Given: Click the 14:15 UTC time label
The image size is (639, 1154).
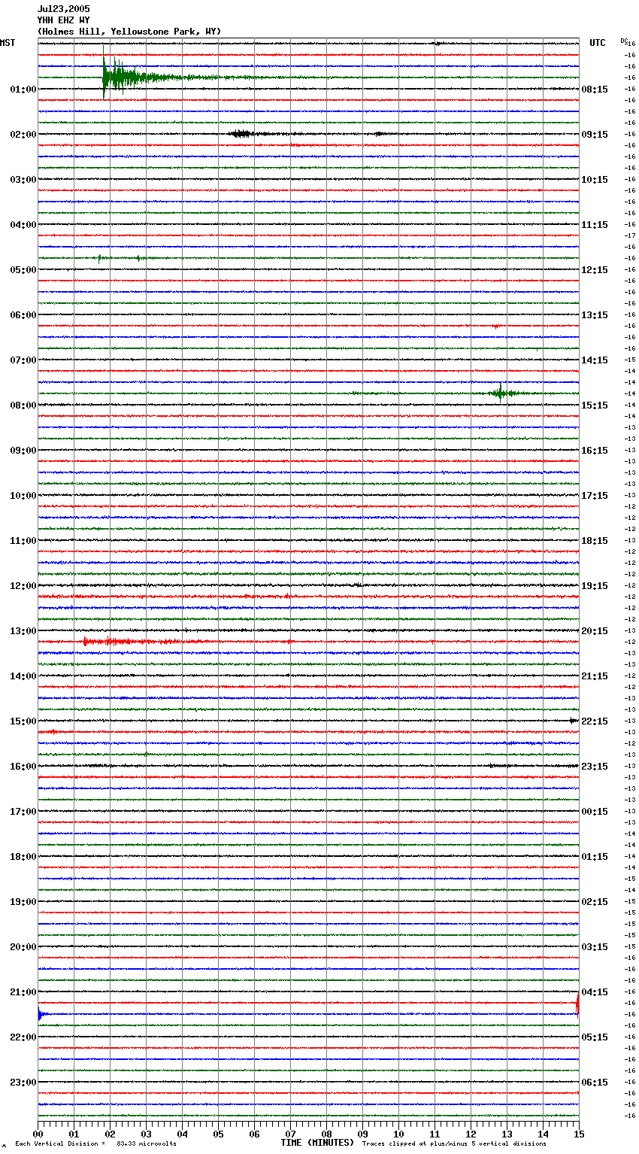Looking at the screenshot, I should click(595, 360).
